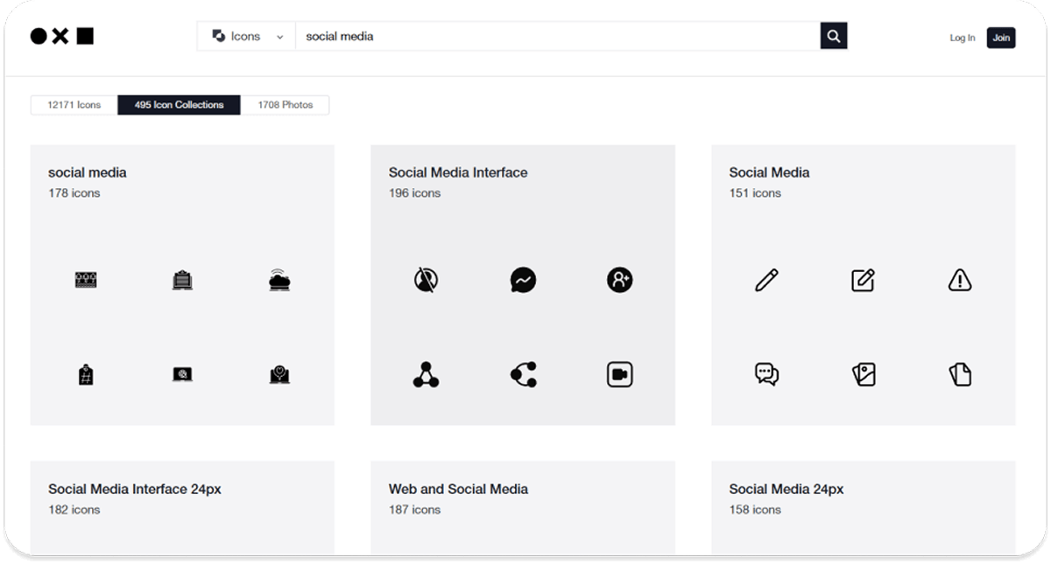Click the 151 icons count text

coord(755,193)
